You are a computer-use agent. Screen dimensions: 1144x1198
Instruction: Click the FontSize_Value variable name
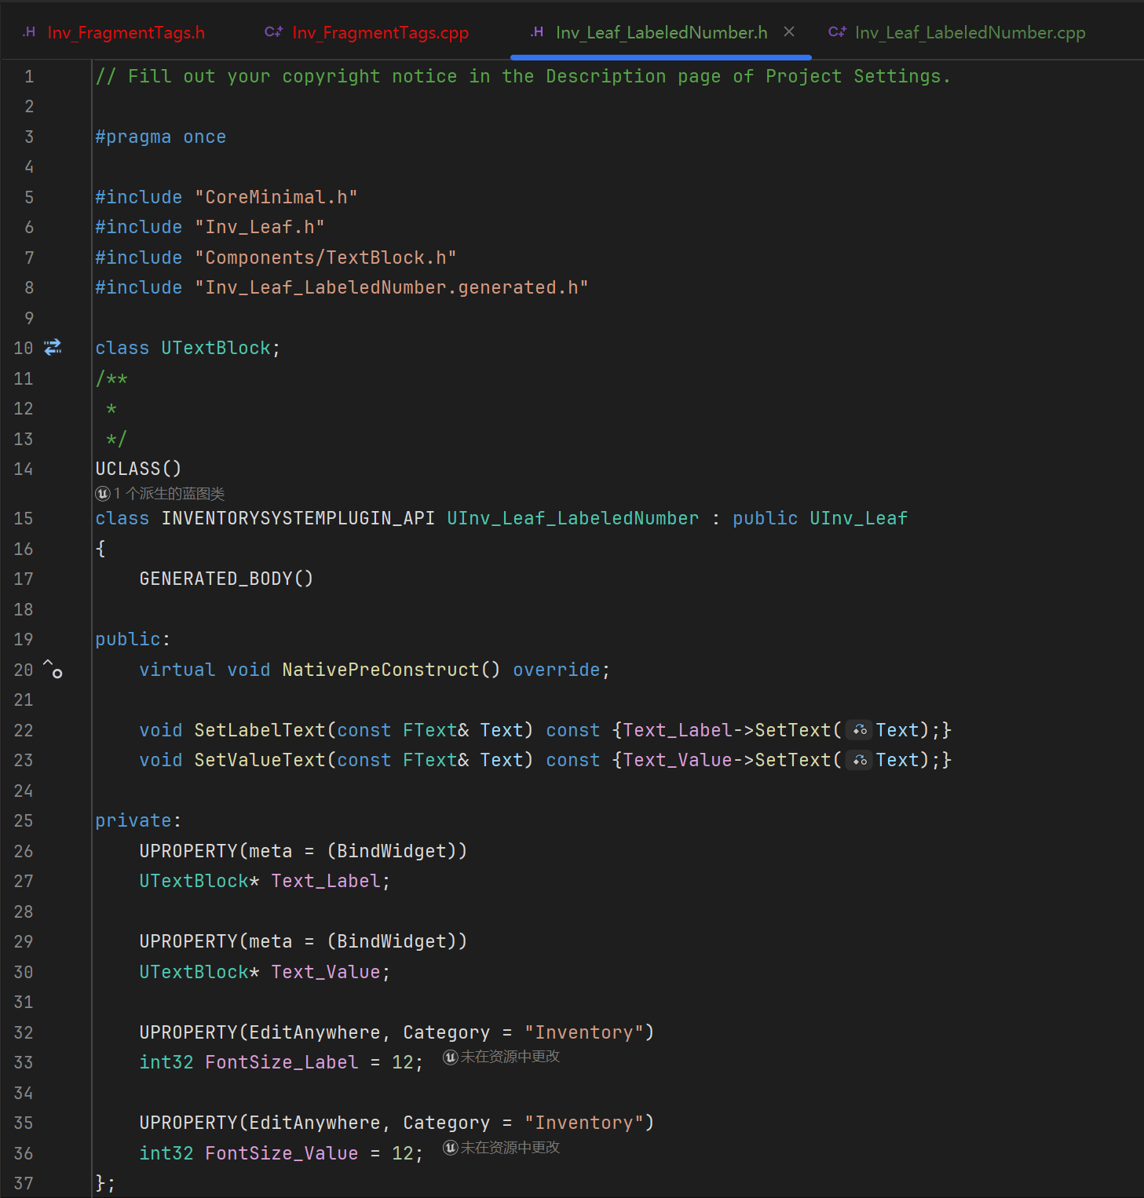coord(282,1153)
